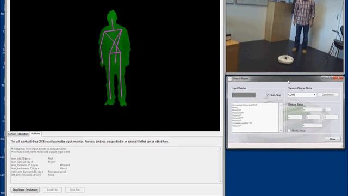The image size is (348, 196).
Task: Click the '# format: event_name threshold' comment line
Action: [40, 152]
